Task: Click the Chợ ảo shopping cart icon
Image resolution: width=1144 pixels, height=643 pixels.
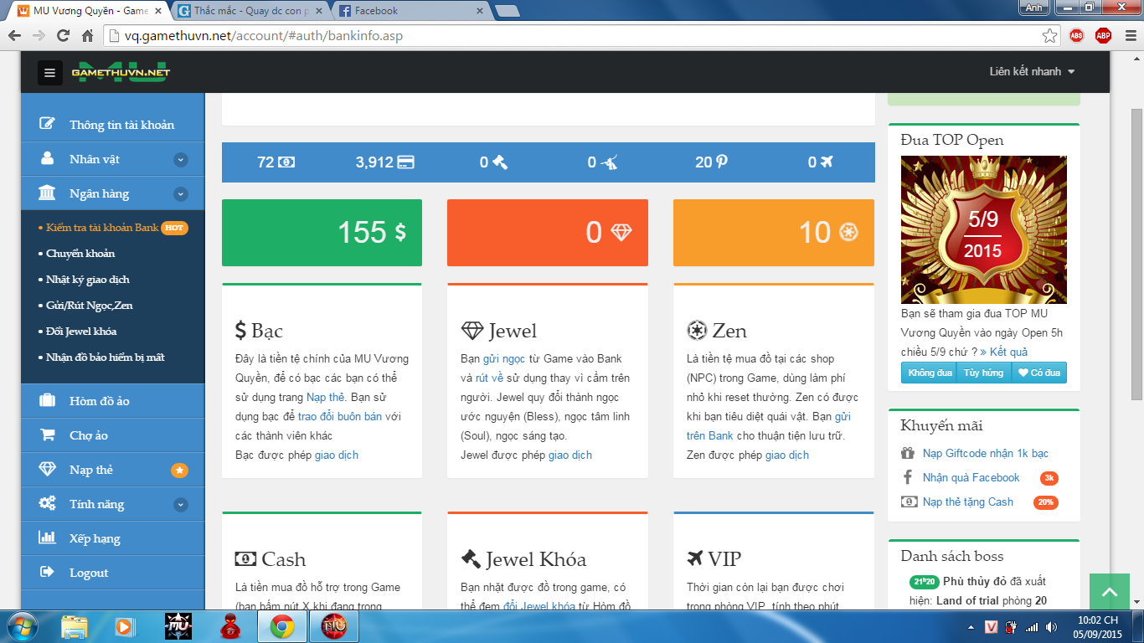Action: tap(48, 435)
